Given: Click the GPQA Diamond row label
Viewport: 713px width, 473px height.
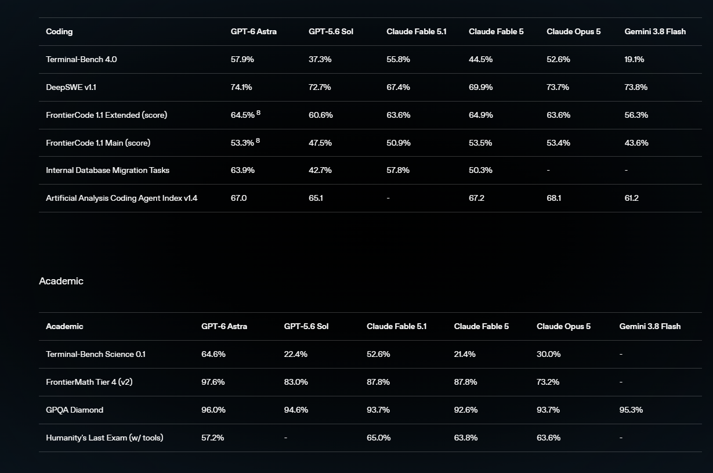Looking at the screenshot, I should 74,410.
